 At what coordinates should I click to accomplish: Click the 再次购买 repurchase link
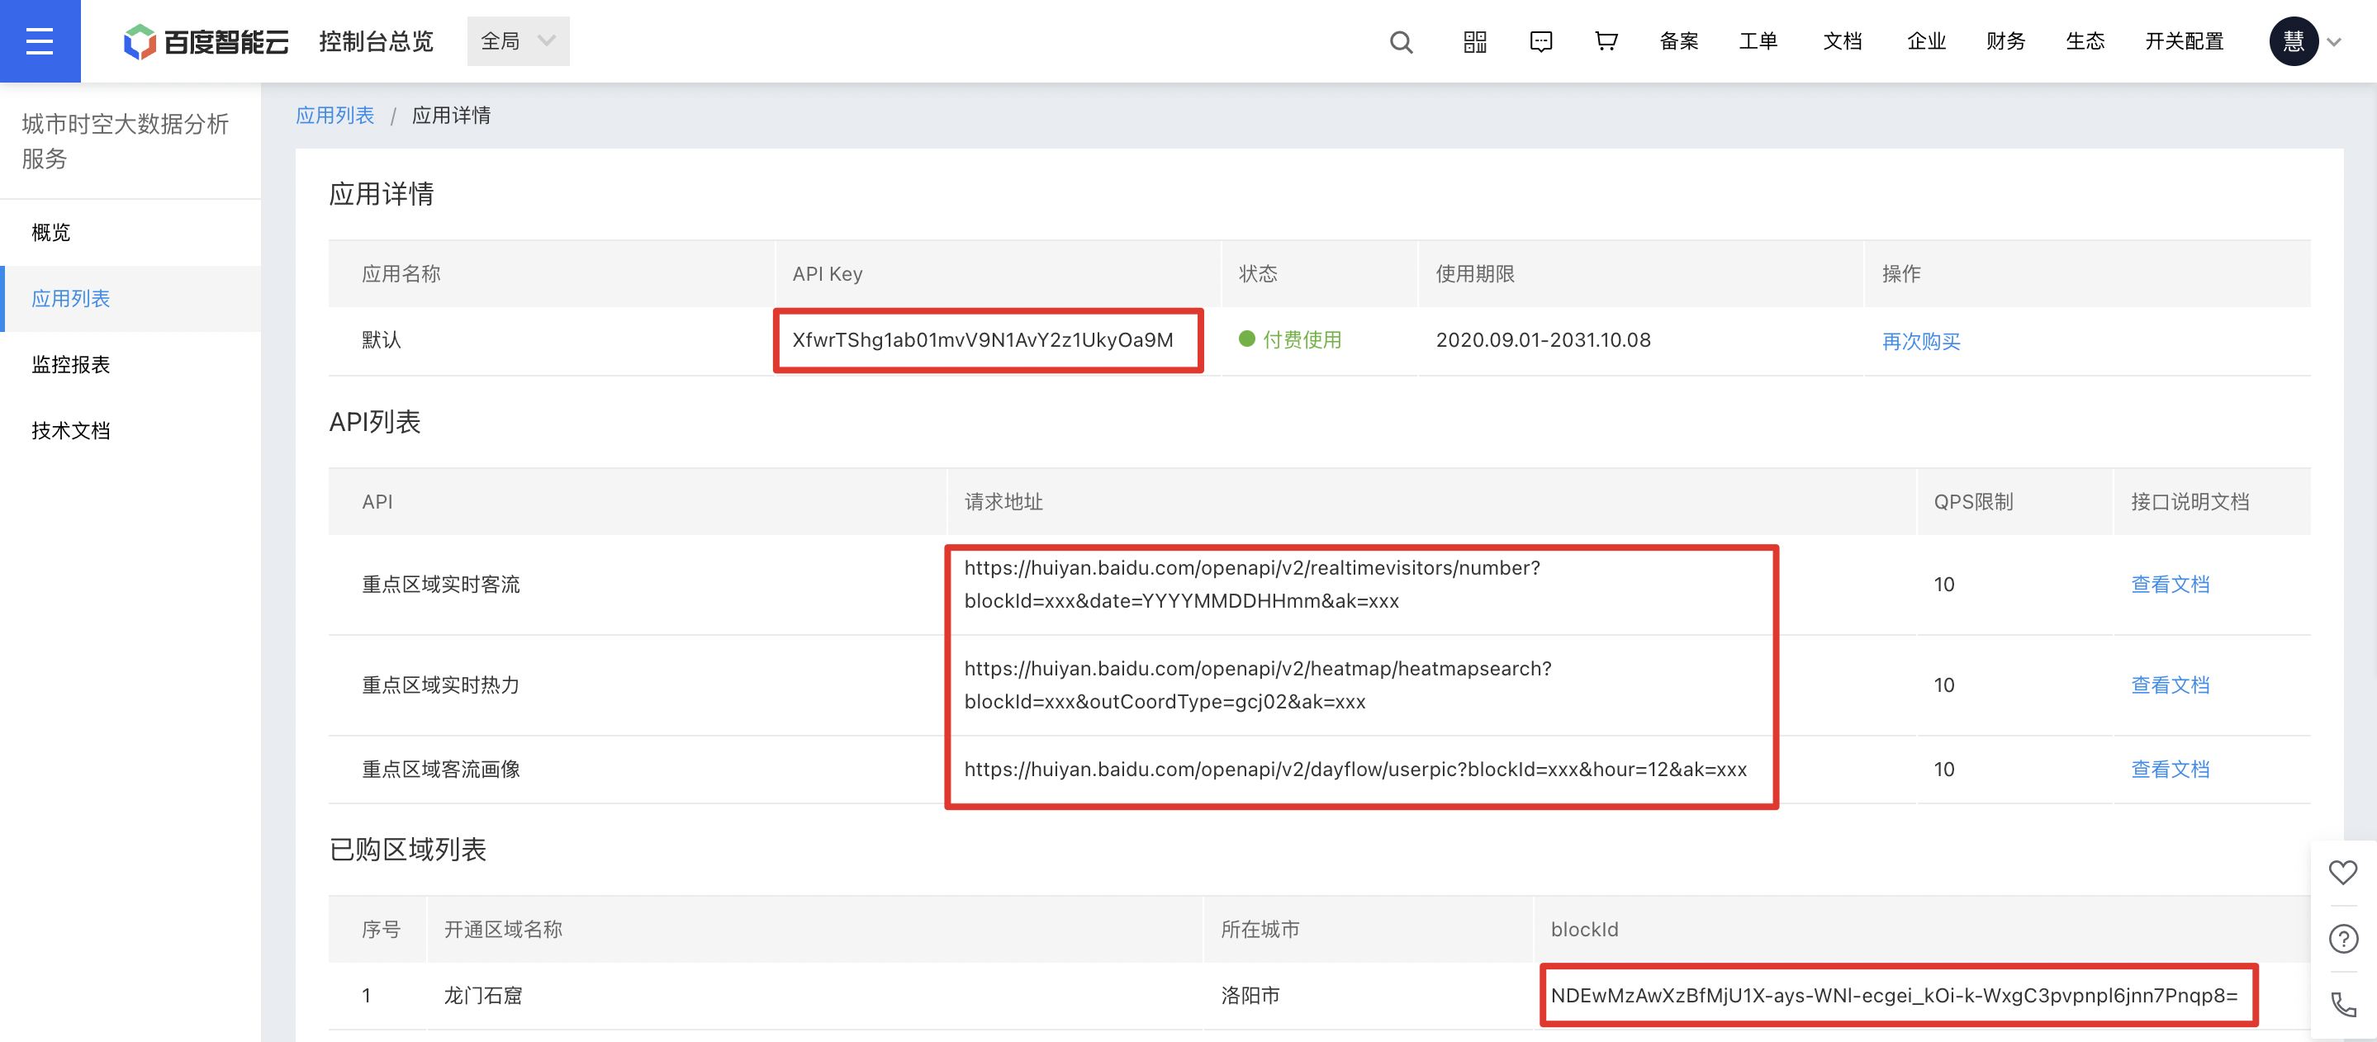tap(1920, 341)
